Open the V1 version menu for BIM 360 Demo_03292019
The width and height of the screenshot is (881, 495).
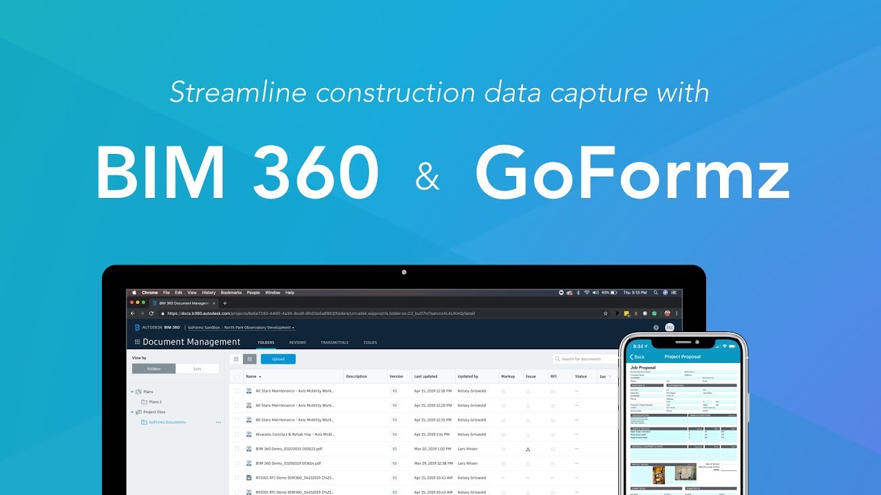pyautogui.click(x=395, y=463)
